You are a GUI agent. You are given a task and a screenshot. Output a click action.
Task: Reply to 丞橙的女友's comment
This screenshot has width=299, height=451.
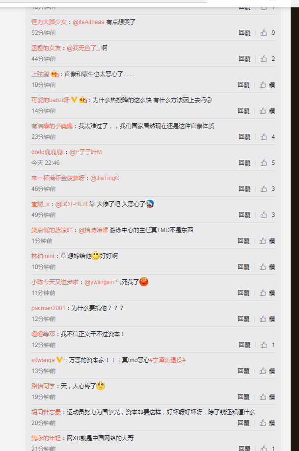(245, 59)
